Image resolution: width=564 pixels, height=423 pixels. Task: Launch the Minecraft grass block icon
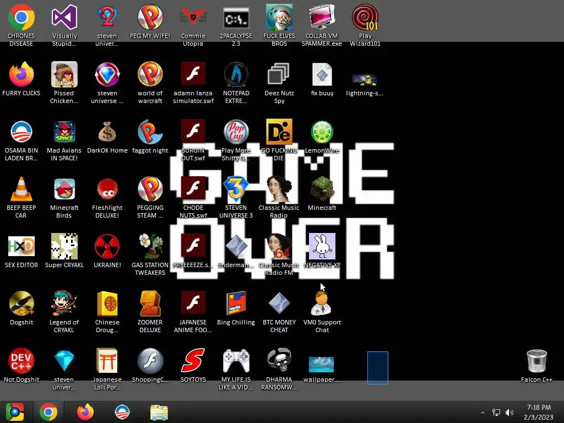tap(322, 189)
